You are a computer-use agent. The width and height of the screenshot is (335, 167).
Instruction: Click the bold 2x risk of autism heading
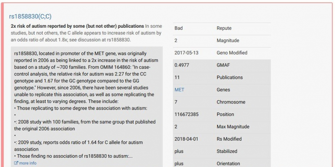click(77, 26)
